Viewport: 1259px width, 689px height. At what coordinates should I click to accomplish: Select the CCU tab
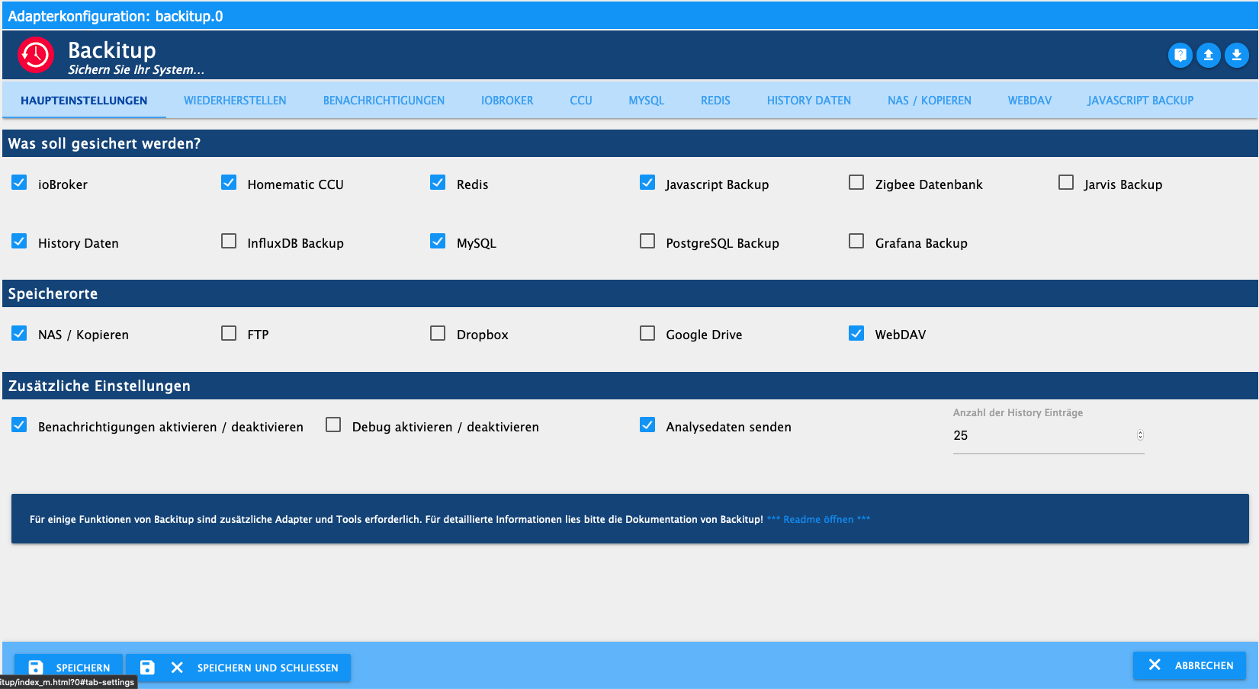(x=581, y=101)
